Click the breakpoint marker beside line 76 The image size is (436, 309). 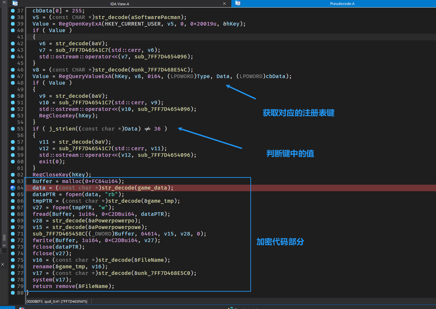tap(13, 267)
